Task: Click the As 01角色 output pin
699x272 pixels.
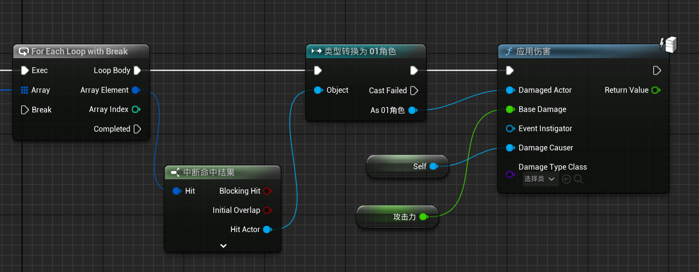Action: point(412,111)
